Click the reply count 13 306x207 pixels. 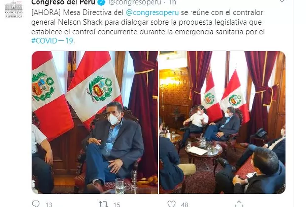coord(49,204)
